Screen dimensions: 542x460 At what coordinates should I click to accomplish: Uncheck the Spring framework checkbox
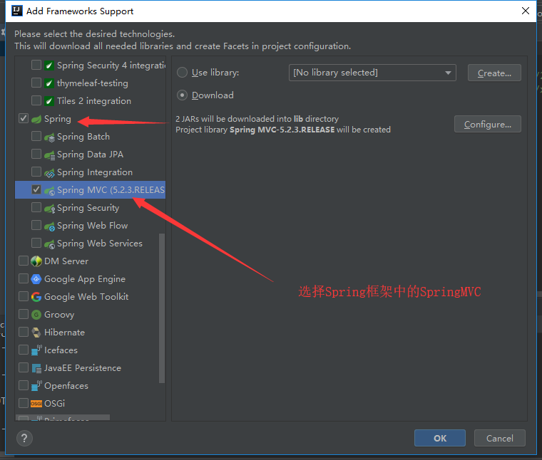[24, 118]
